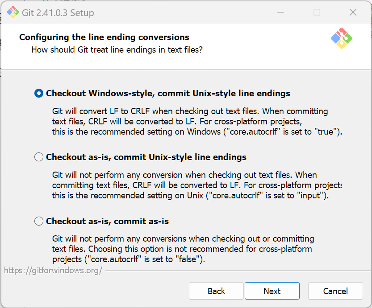
Task: Click the 'Configuring the line ending conversions' heading
Action: click(104, 37)
